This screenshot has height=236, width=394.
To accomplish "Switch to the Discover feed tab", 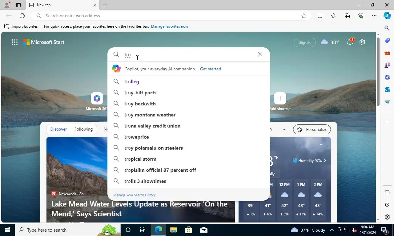I will pos(58,129).
